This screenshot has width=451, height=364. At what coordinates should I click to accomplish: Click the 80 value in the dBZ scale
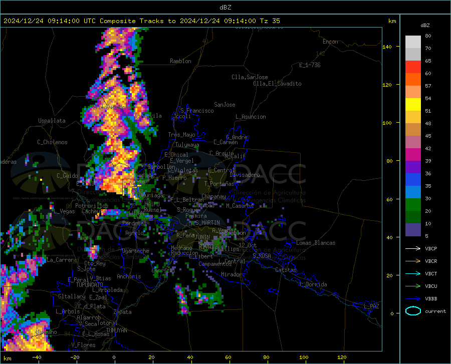coord(428,36)
